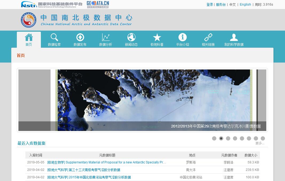This screenshot has width=285, height=181.
Task: Expand the 更多... recent datasets list
Action: [x=260, y=143]
